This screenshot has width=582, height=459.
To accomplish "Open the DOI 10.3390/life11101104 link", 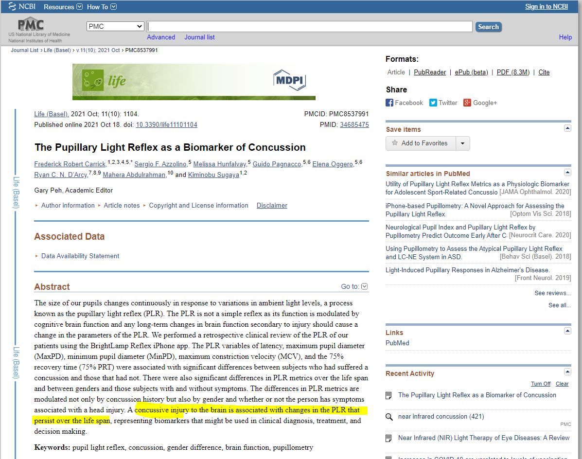I will pos(166,124).
